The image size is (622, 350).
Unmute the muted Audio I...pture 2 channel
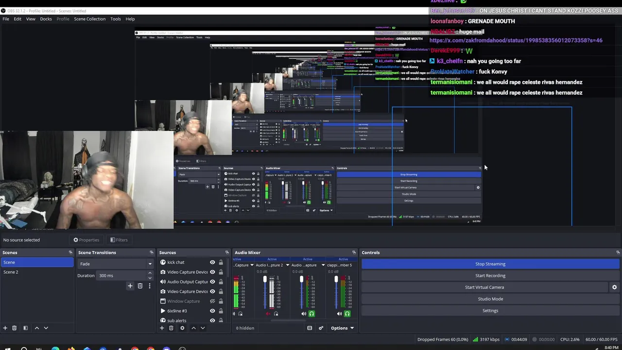[x=268, y=314]
